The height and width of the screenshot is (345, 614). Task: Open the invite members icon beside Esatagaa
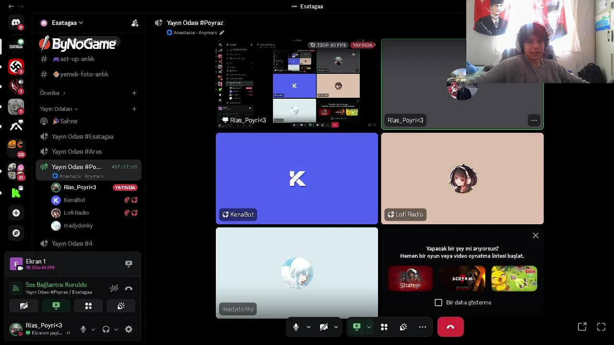135,23
